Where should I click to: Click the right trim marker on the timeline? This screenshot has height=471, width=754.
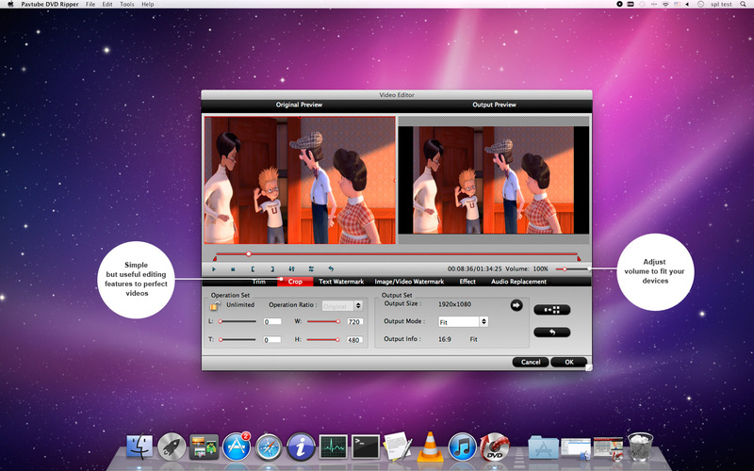(579, 258)
